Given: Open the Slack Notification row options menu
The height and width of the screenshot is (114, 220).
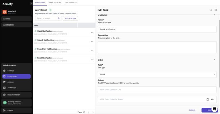Looking at the screenshot, I should (x=92, y=32).
